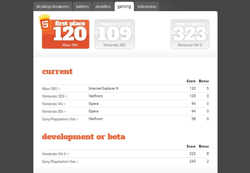Open the Nintendo Wii link in current table
250x173 pixels.
[54, 104]
